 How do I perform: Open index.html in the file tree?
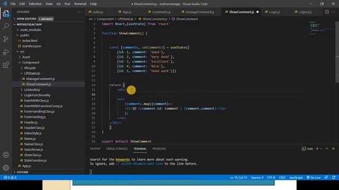[30, 41]
